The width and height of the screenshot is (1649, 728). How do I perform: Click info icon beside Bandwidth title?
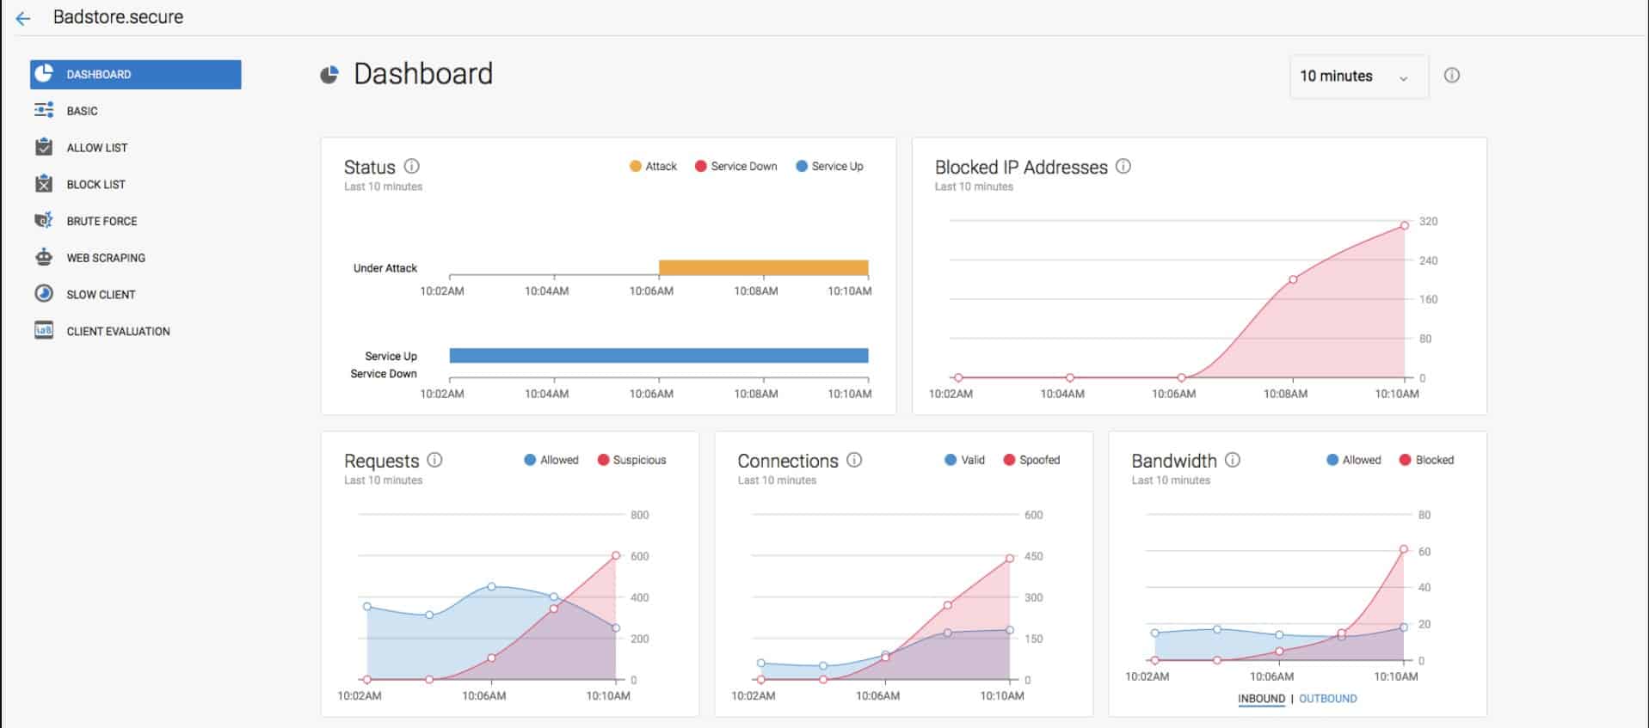(1233, 460)
